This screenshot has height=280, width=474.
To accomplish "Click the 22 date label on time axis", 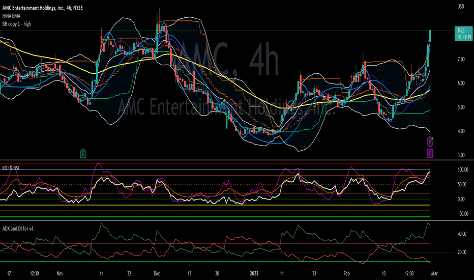I will [x=129, y=274].
